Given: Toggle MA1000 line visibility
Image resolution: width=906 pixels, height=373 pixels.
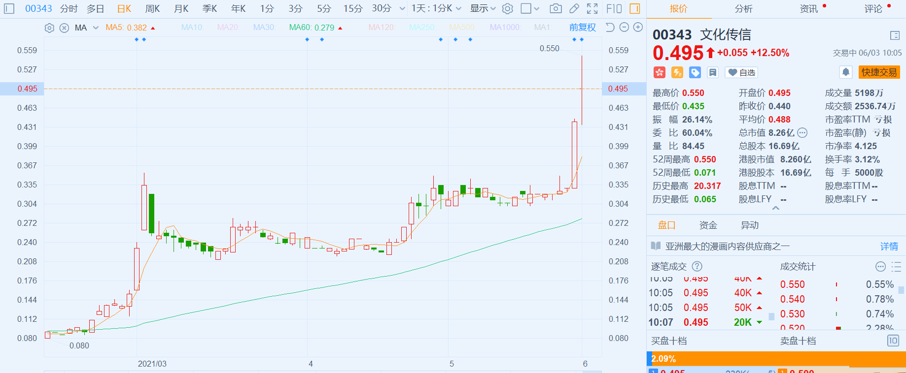Looking at the screenshot, I should click(505, 28).
